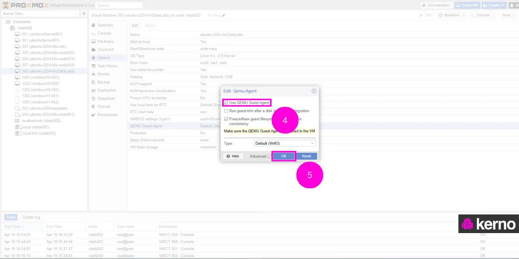
Task: Toggle the Use QEMU Guest Agent checkbox
Action: 226,103
